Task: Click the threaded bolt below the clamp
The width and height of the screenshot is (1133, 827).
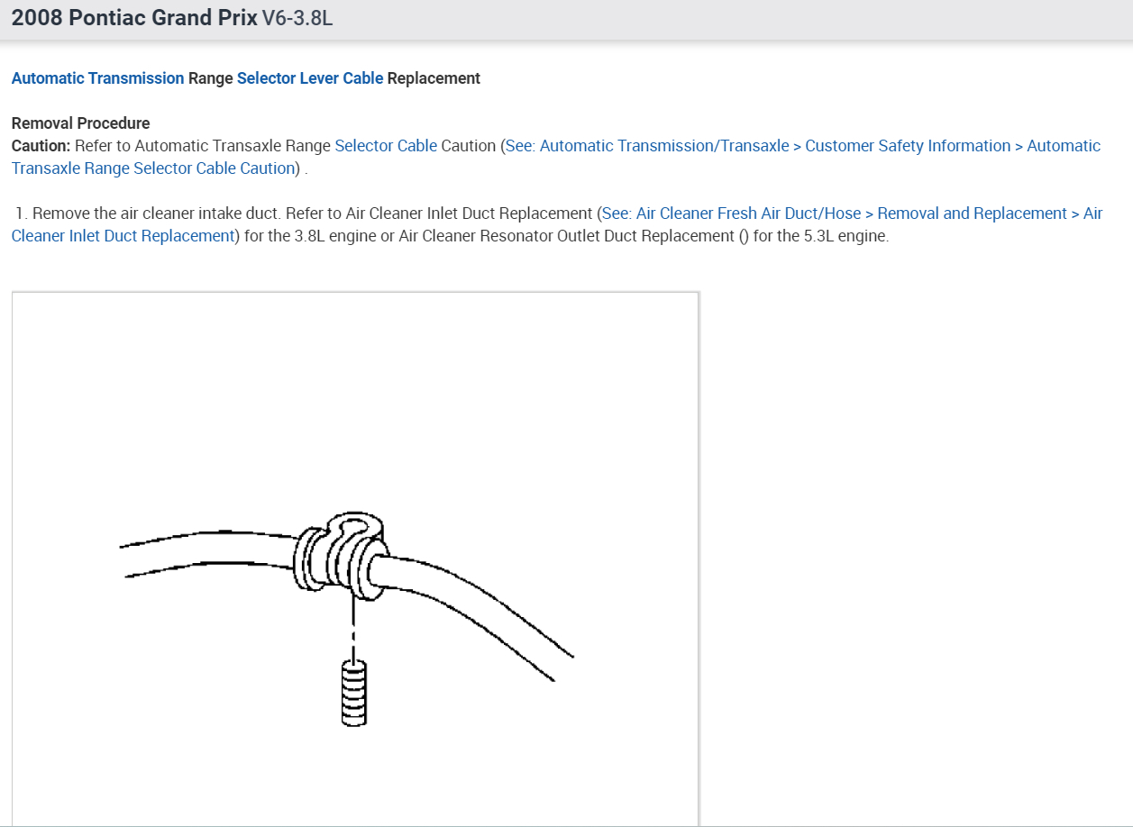Action: coord(354,692)
